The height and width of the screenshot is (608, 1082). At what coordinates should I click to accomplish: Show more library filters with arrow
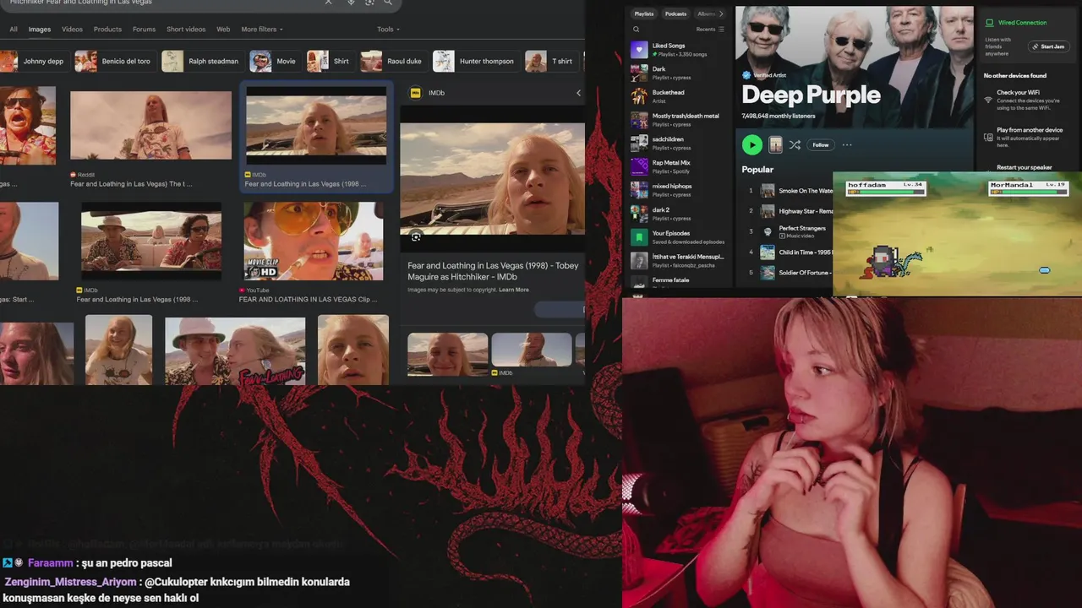[721, 14]
